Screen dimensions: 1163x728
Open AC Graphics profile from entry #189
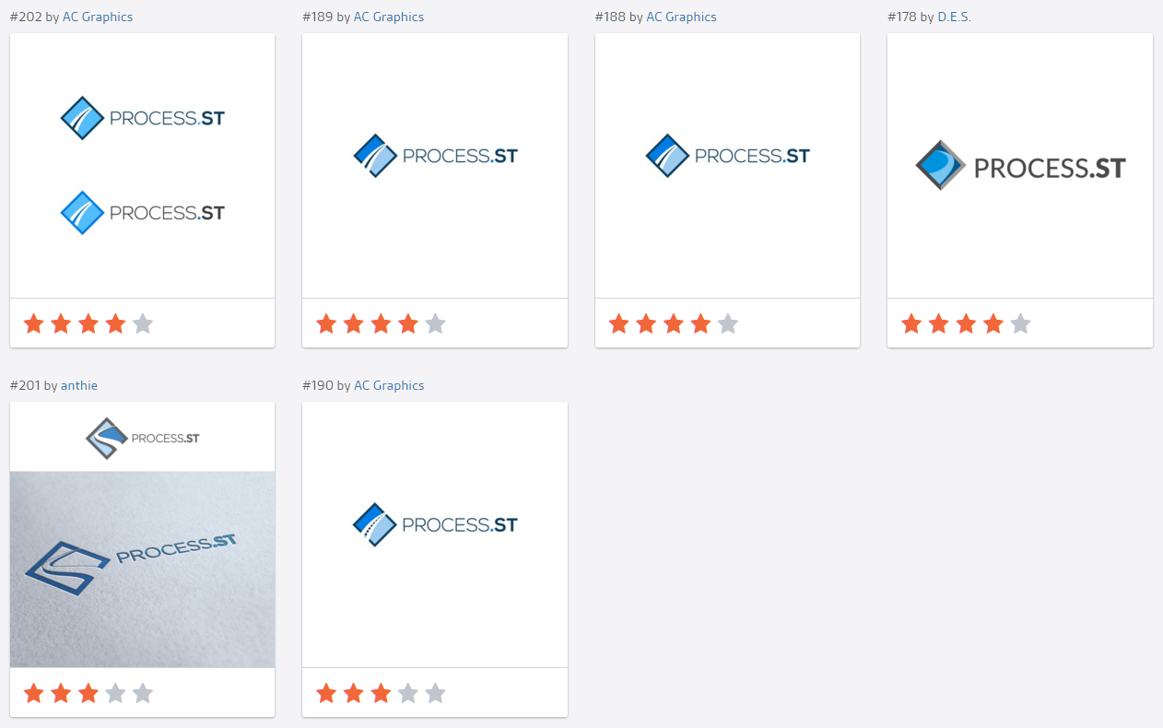tap(389, 17)
